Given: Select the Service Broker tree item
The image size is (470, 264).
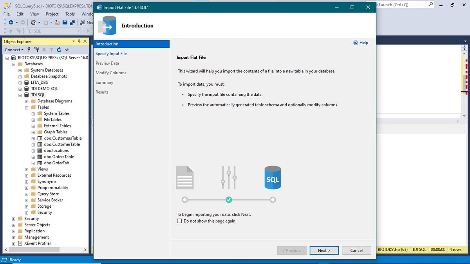Looking at the screenshot, I should point(50,200).
